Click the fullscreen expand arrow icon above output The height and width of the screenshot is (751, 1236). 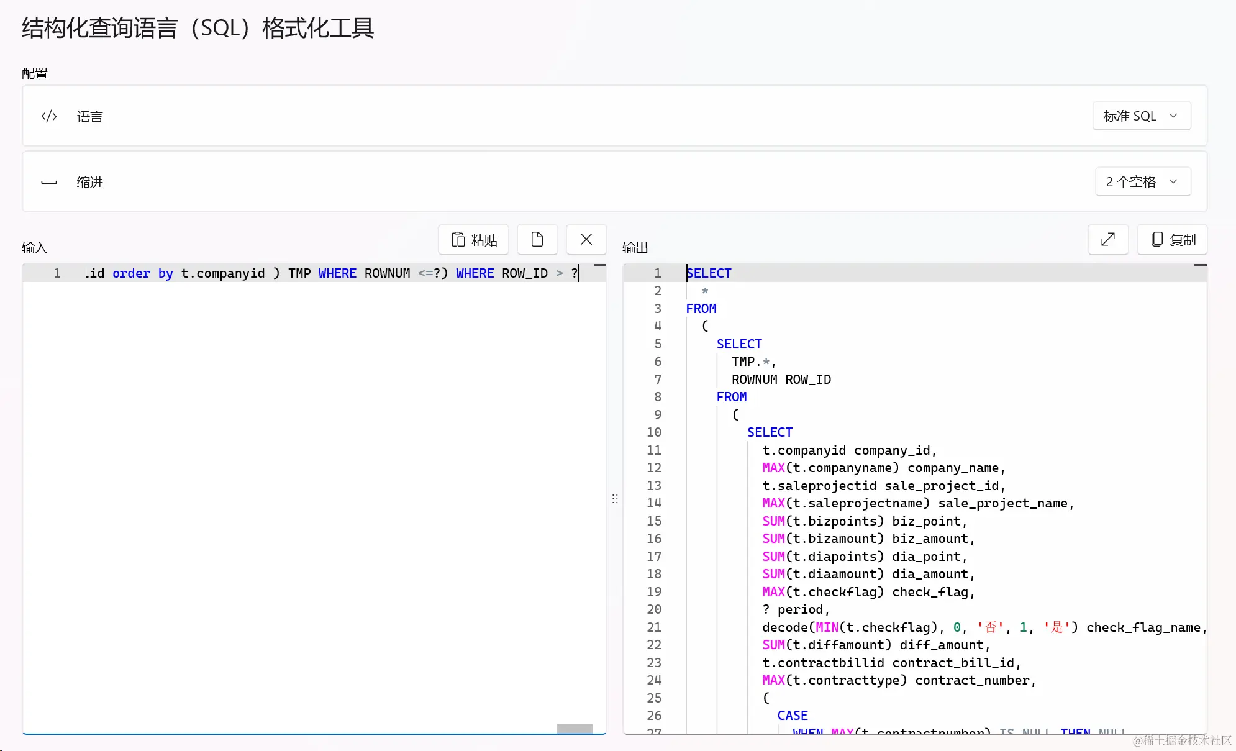(1108, 239)
